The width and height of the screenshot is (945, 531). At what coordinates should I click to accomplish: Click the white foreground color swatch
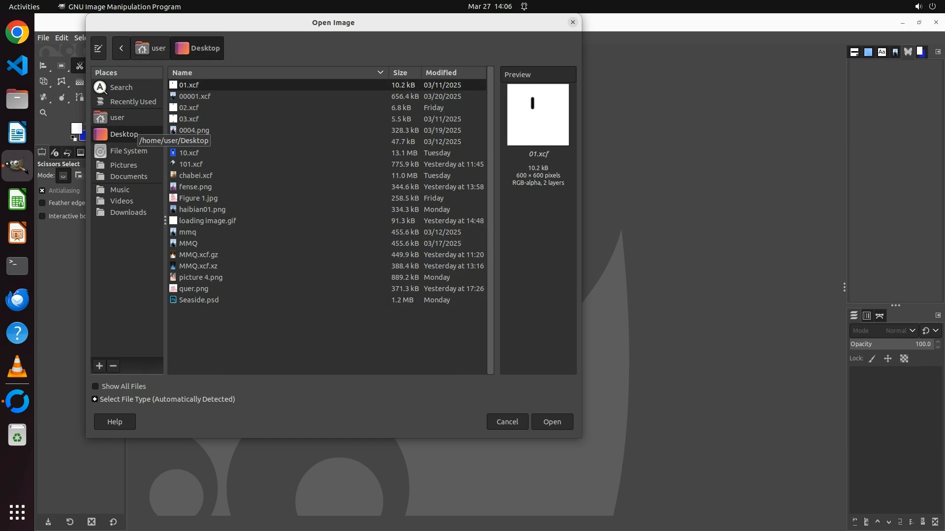click(x=76, y=128)
